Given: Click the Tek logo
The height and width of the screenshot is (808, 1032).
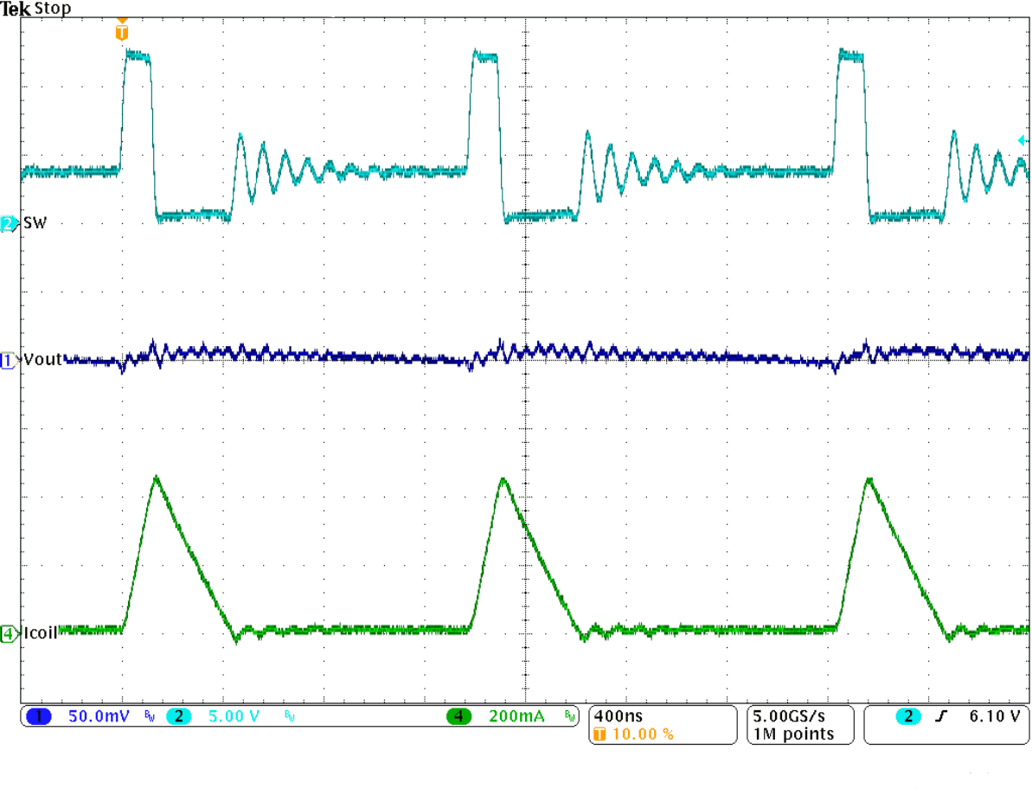Looking at the screenshot, I should pos(14,9).
